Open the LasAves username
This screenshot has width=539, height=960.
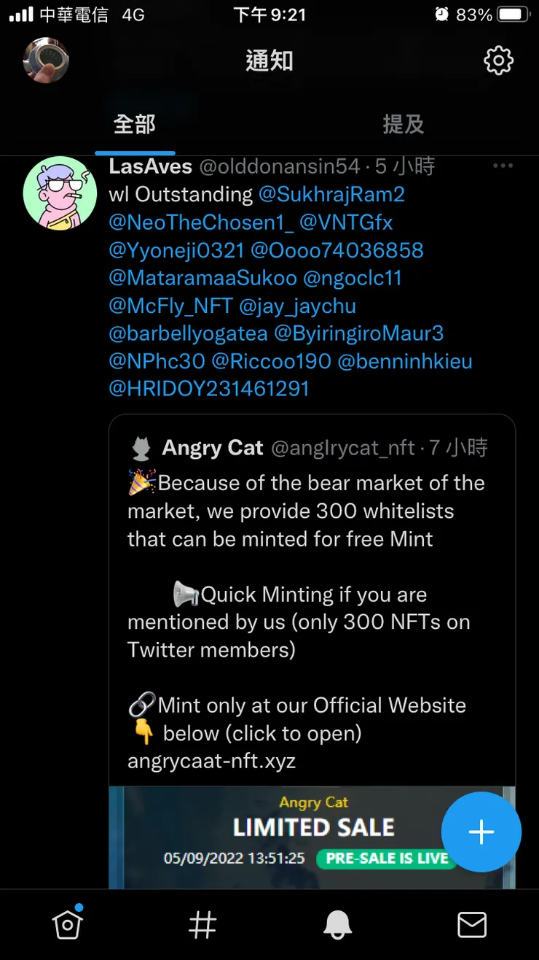point(150,166)
